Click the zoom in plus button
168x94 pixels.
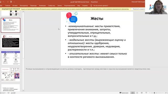[x=163, y=93]
